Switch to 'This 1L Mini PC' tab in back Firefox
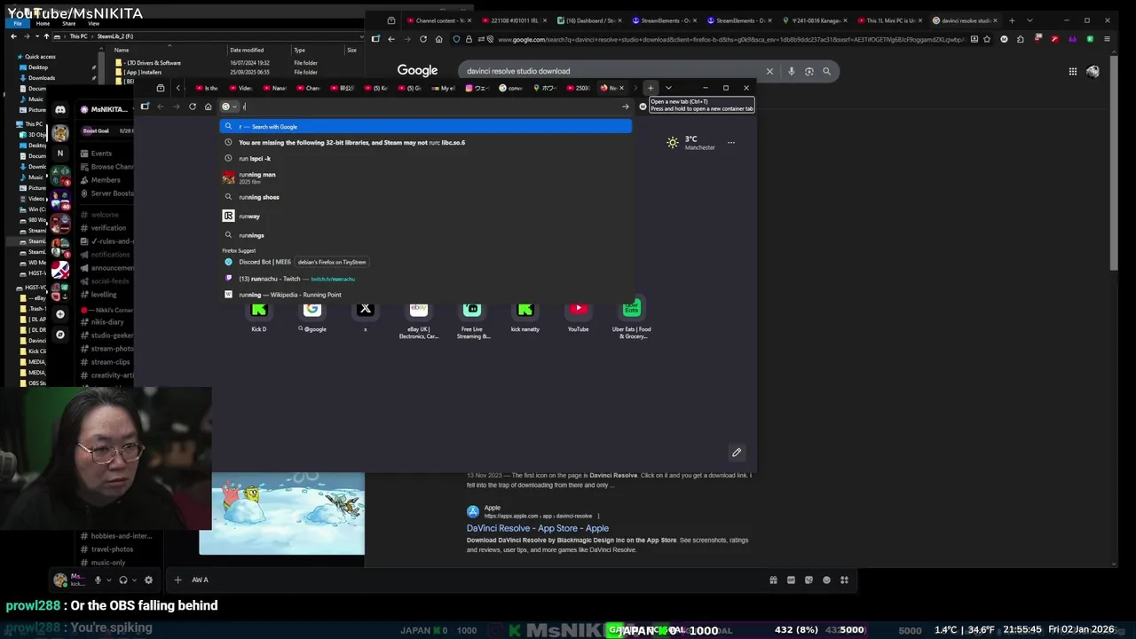 [x=891, y=20]
